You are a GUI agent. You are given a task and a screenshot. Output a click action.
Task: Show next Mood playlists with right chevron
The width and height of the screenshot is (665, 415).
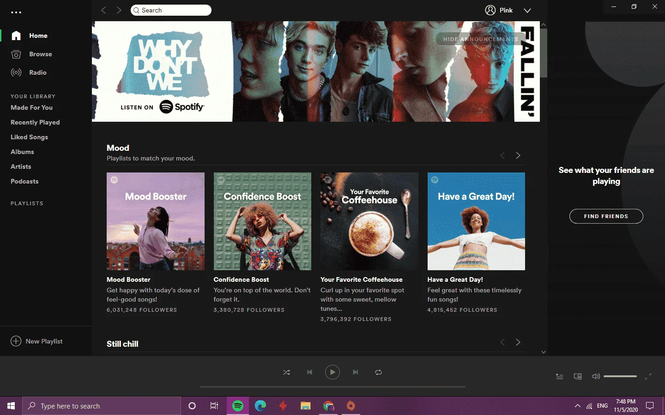coord(518,155)
